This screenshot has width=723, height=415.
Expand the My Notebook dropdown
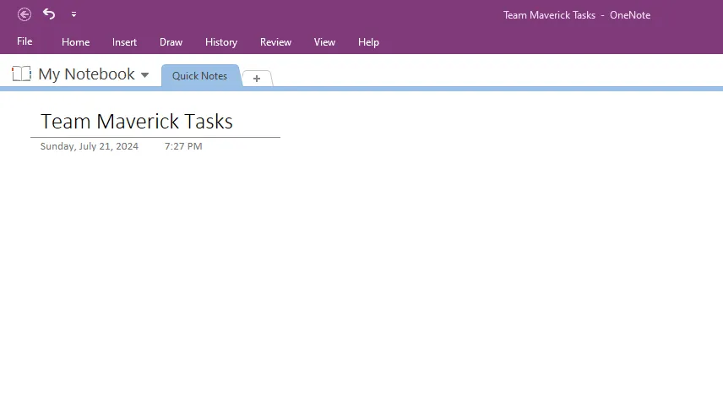tap(144, 74)
